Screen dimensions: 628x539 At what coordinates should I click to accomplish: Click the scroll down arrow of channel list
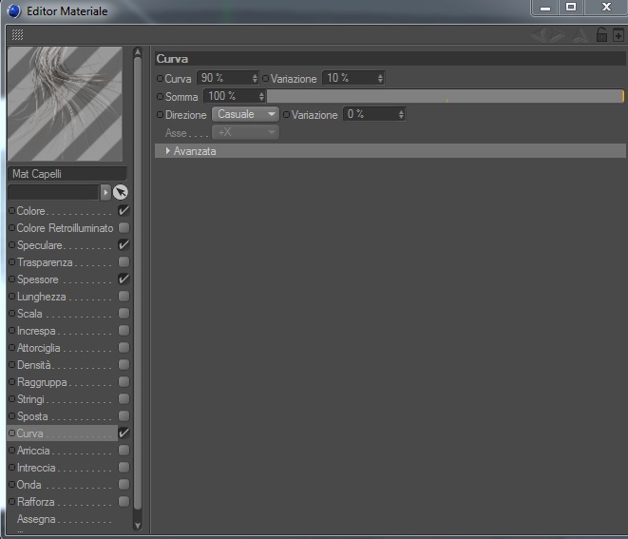(138, 526)
